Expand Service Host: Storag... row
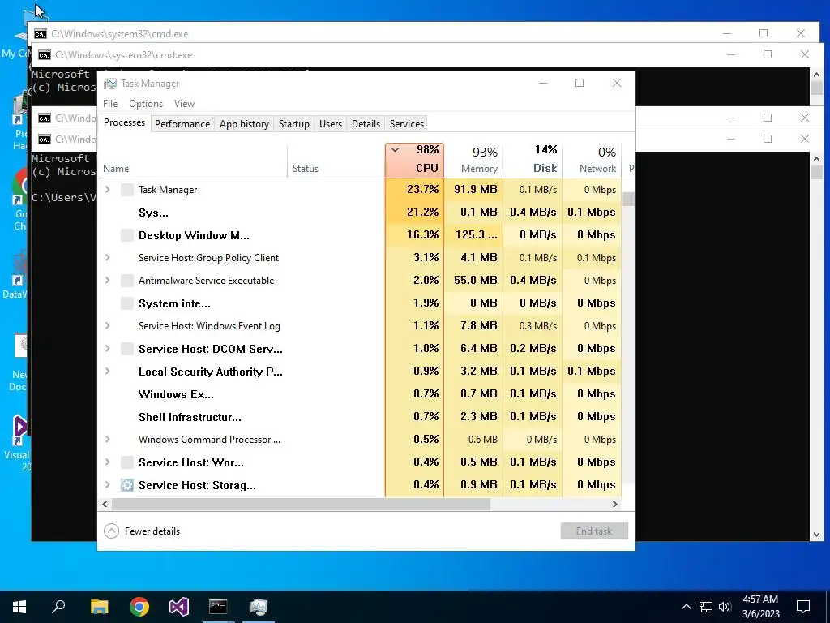Image resolution: width=830 pixels, height=623 pixels. coord(108,485)
